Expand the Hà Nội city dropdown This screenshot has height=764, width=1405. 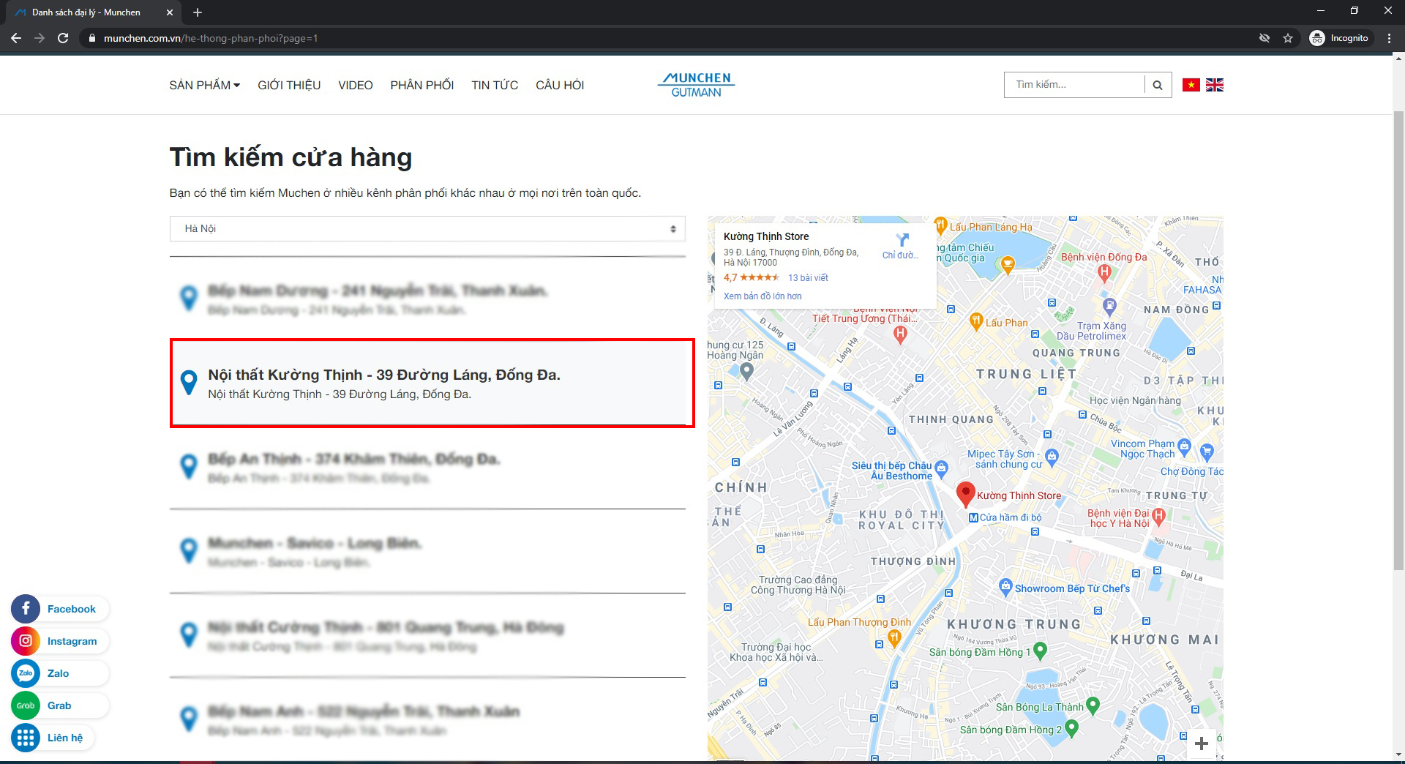(x=427, y=228)
